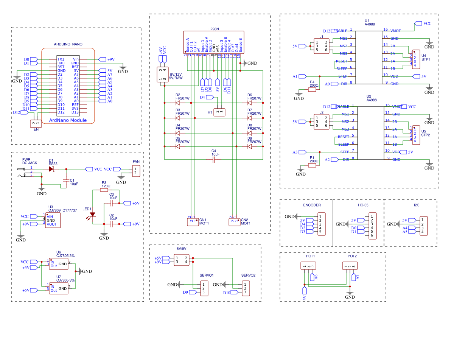Click the FAN connector symbol
The height and width of the screenshot is (341, 454).
136,171
